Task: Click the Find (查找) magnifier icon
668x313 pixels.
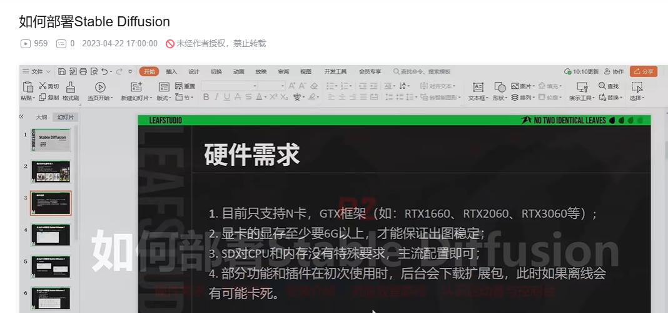Action: click(602, 86)
